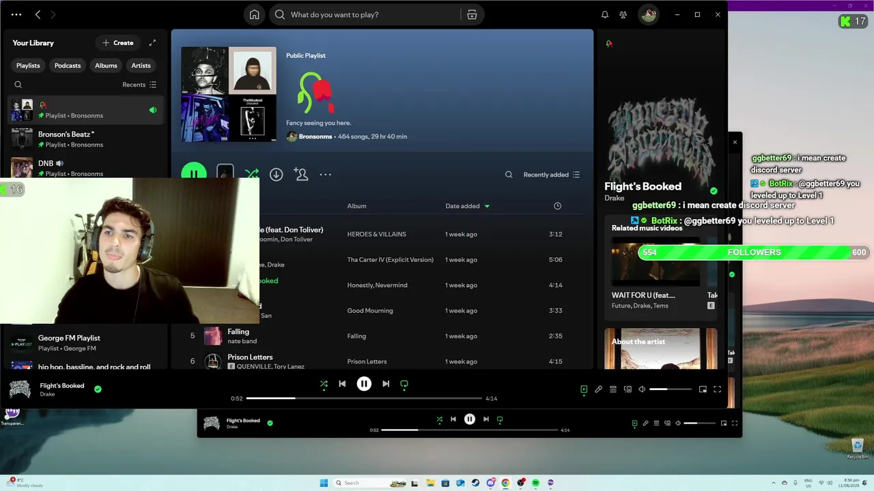
Task: Open WAIT FOR U music video thumbnail
Action: pyautogui.click(x=655, y=261)
